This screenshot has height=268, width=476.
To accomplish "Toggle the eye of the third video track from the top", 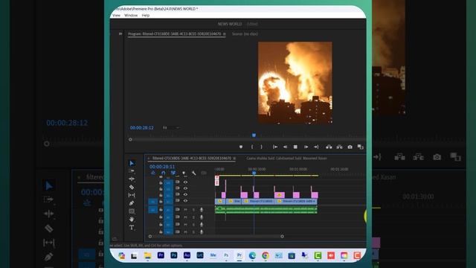I will click(185, 194).
